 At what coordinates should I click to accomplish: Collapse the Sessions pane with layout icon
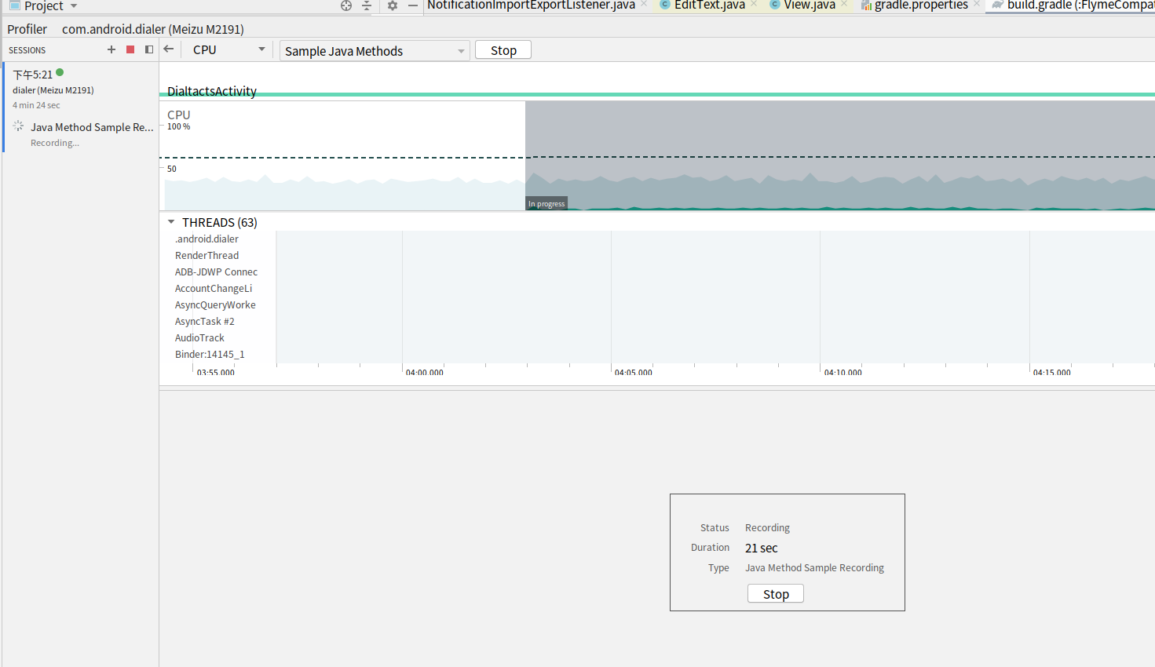pyautogui.click(x=149, y=49)
